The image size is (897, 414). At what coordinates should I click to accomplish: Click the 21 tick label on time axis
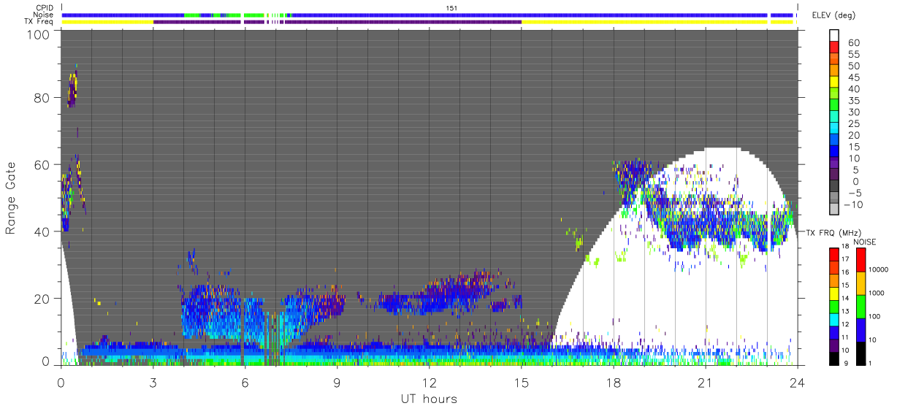705,382
